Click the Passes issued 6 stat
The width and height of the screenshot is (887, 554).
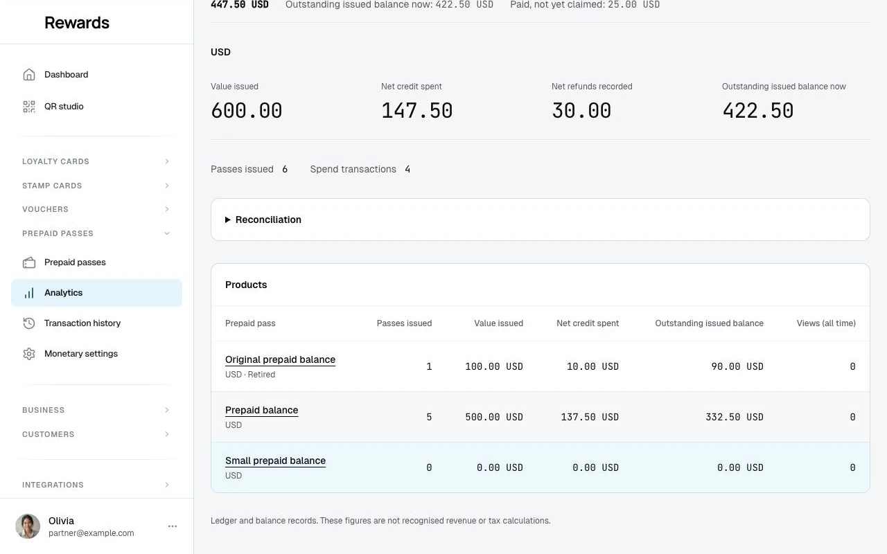click(249, 169)
